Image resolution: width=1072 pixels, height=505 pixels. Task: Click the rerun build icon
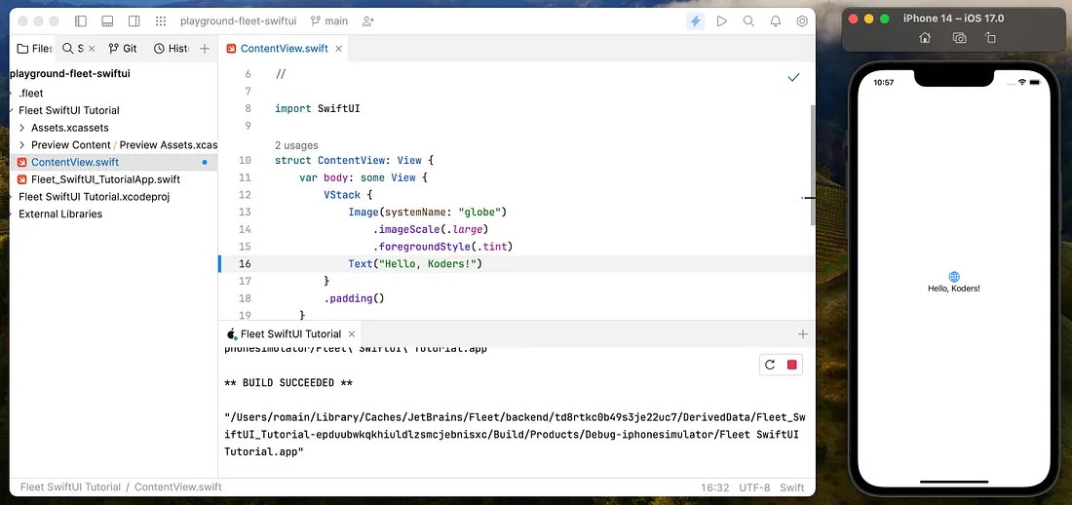click(x=770, y=365)
